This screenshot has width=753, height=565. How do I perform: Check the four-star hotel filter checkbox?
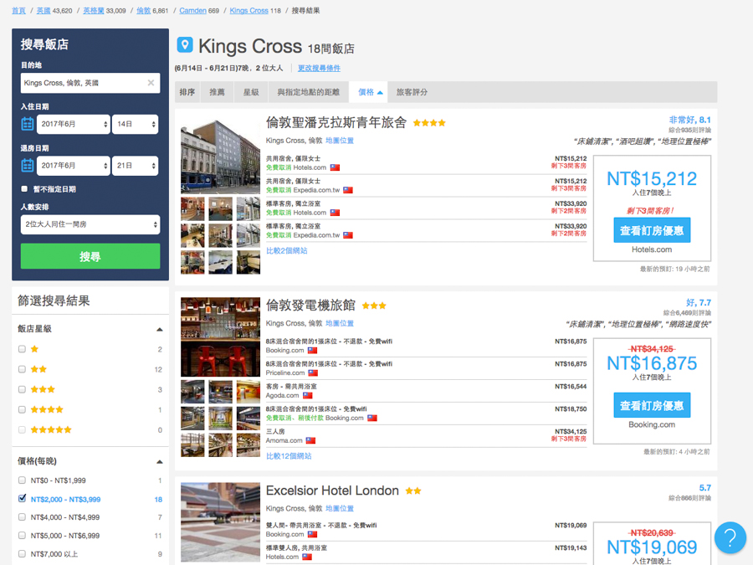tap(22, 410)
